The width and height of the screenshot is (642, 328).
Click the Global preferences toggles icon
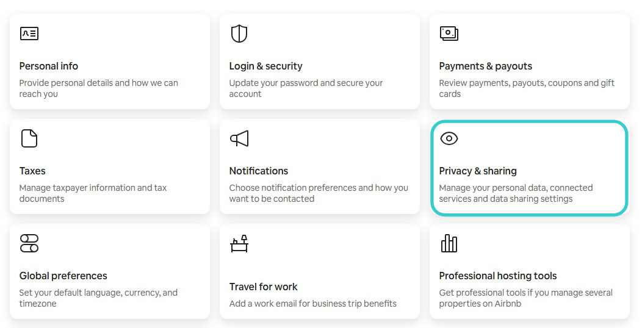tap(29, 243)
